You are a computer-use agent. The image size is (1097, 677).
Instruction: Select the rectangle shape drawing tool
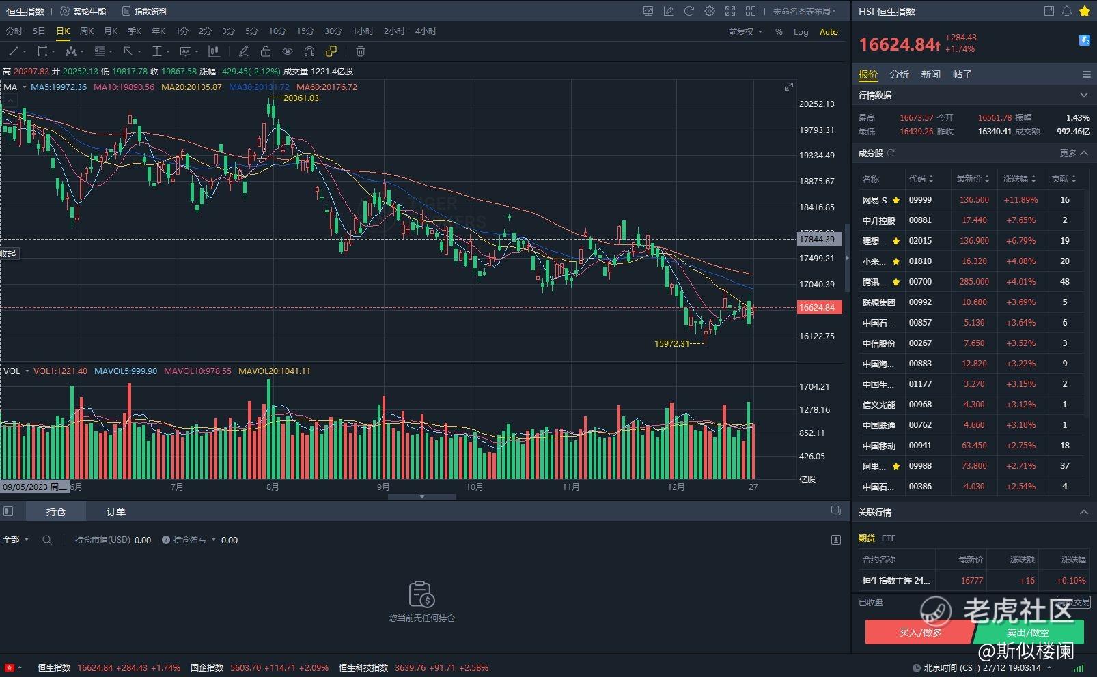(42, 51)
